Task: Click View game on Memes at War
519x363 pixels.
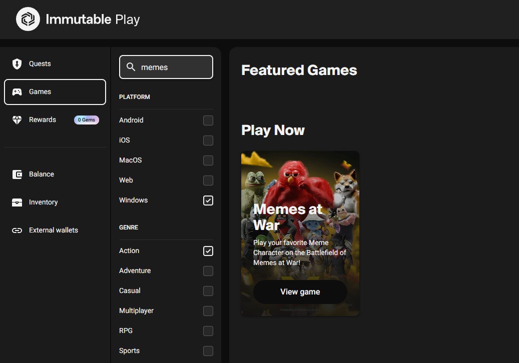Action: pos(300,292)
